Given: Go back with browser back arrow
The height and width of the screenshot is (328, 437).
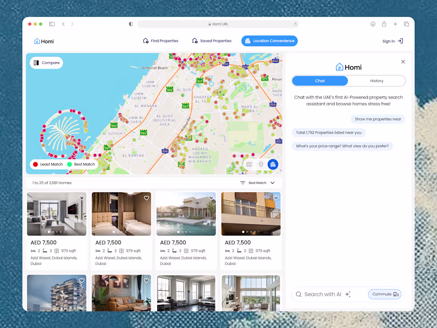Looking at the screenshot, I should (x=64, y=24).
